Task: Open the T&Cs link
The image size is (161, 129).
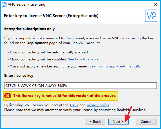Action: coord(74,105)
